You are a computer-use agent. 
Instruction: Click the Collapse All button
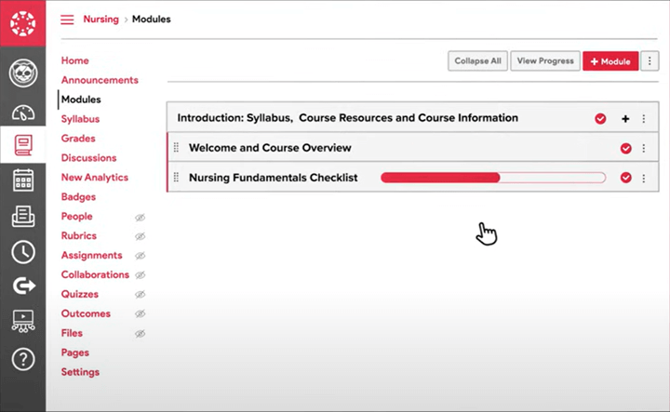click(477, 61)
